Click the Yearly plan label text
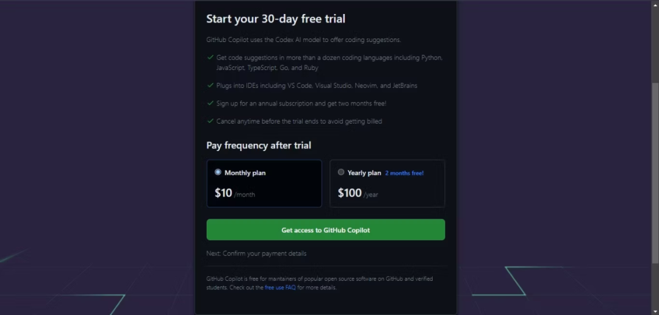Image resolution: width=659 pixels, height=315 pixels. tap(364, 173)
